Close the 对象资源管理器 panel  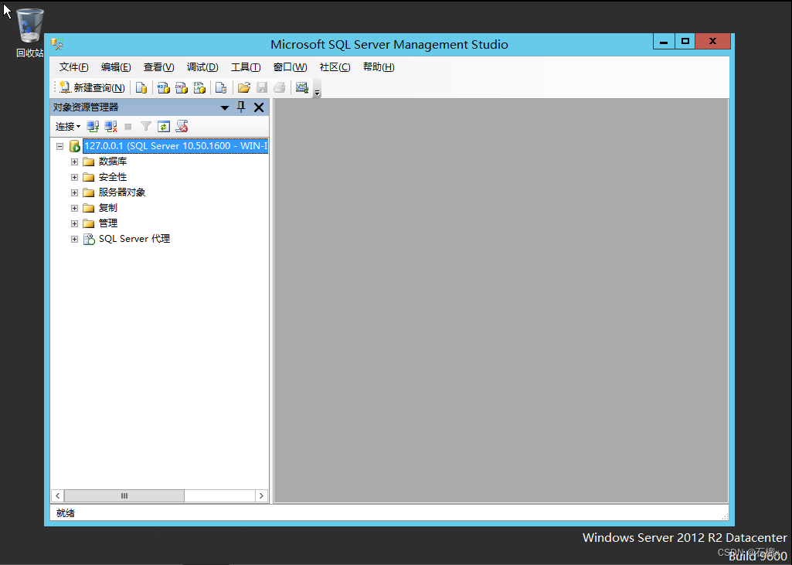pyautogui.click(x=259, y=107)
